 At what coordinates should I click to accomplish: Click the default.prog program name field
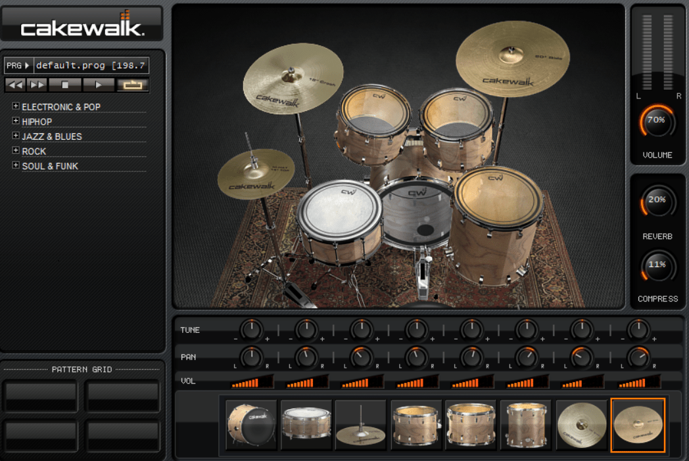91,66
